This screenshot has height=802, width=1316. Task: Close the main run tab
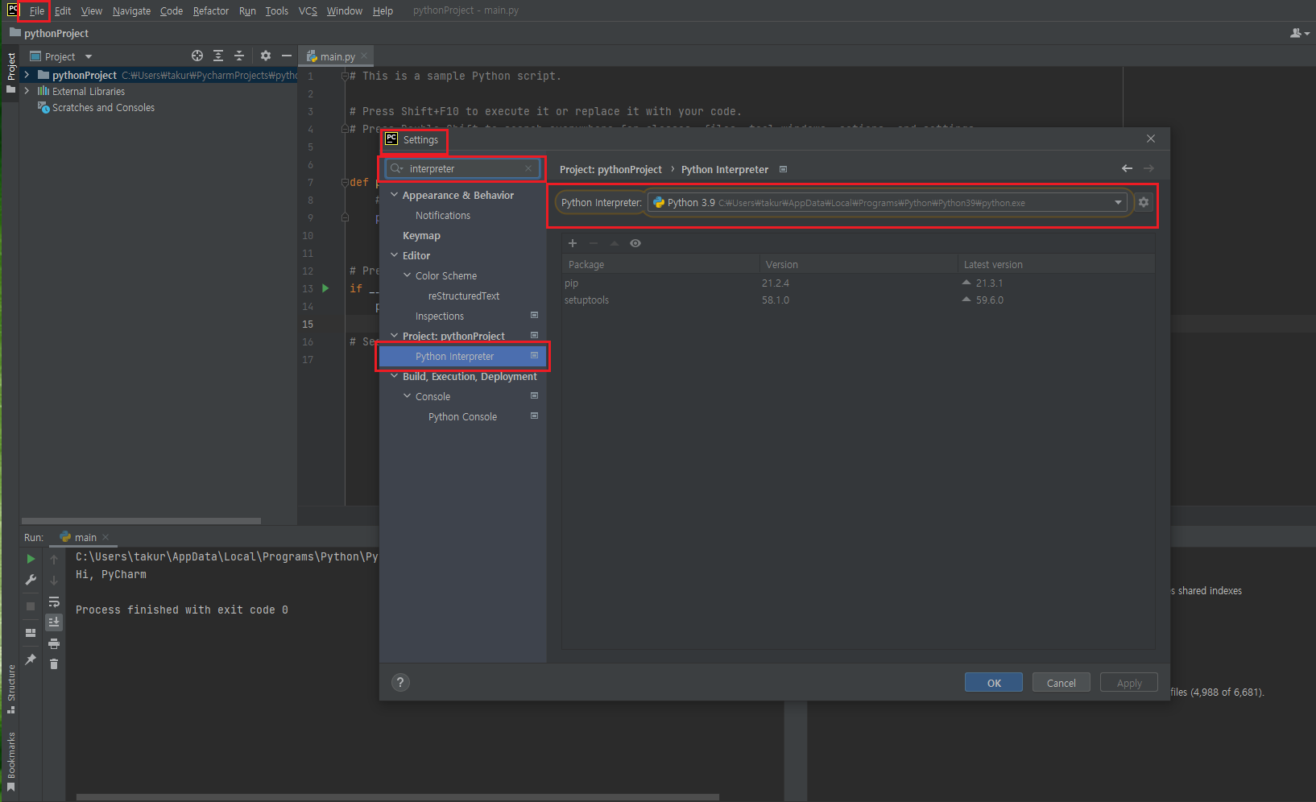106,537
